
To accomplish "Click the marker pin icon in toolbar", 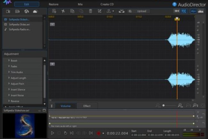I will coord(109,11).
